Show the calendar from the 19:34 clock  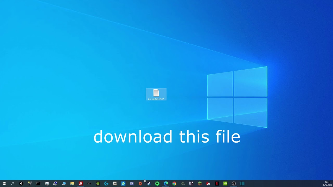(327, 184)
